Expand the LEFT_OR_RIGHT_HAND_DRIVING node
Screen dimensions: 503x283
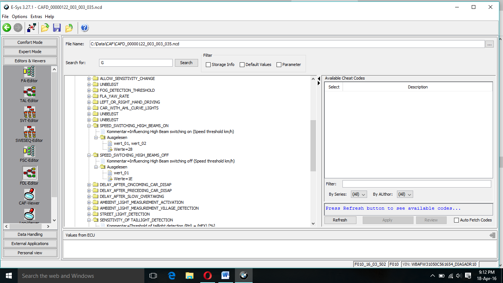tap(89, 102)
